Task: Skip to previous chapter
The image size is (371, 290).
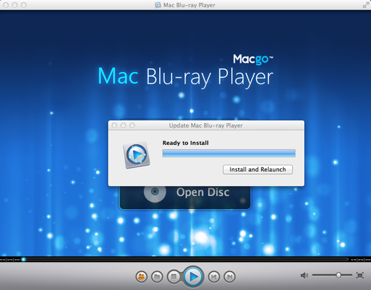Action: click(214, 277)
